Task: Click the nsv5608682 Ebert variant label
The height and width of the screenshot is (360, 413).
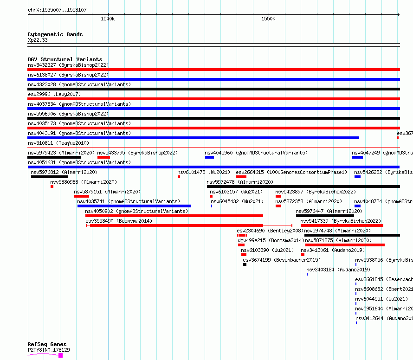Action: click(x=384, y=289)
